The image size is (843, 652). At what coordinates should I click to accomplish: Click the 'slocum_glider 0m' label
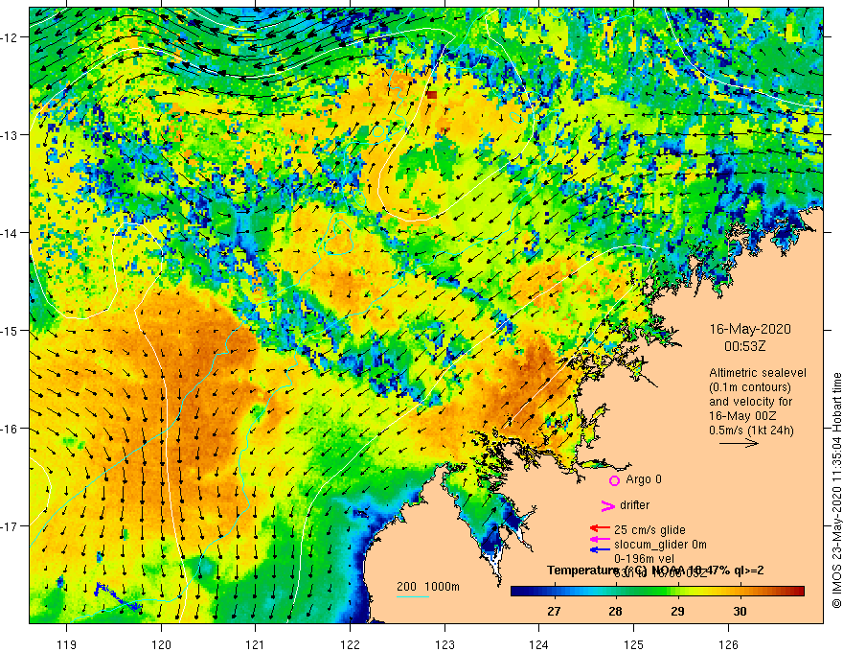click(660, 545)
